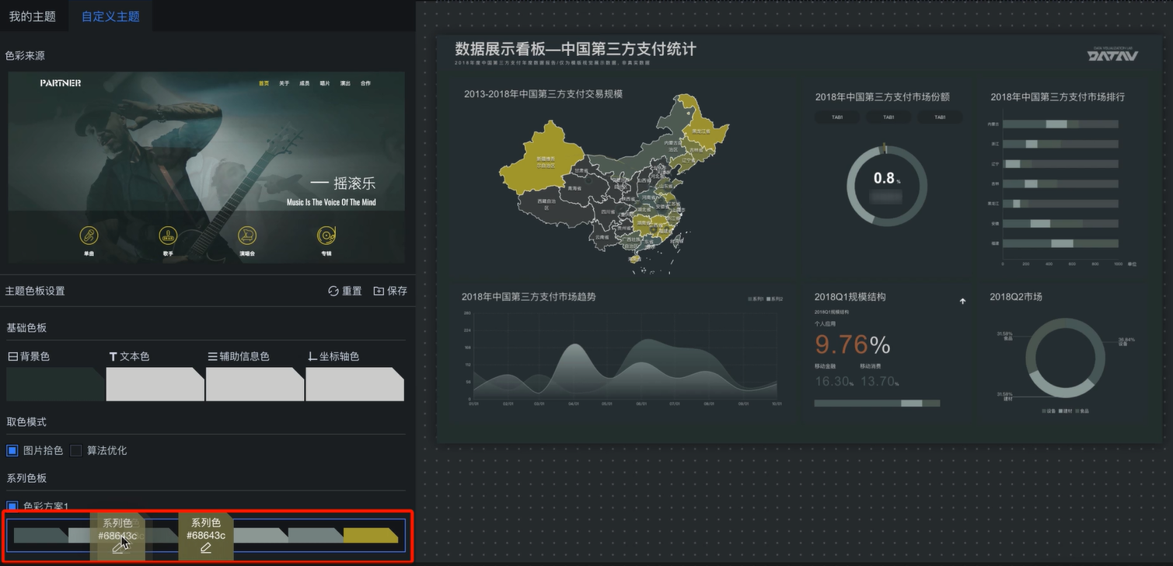
Task: Switch to the 我的主题 tab
Action: coord(33,16)
